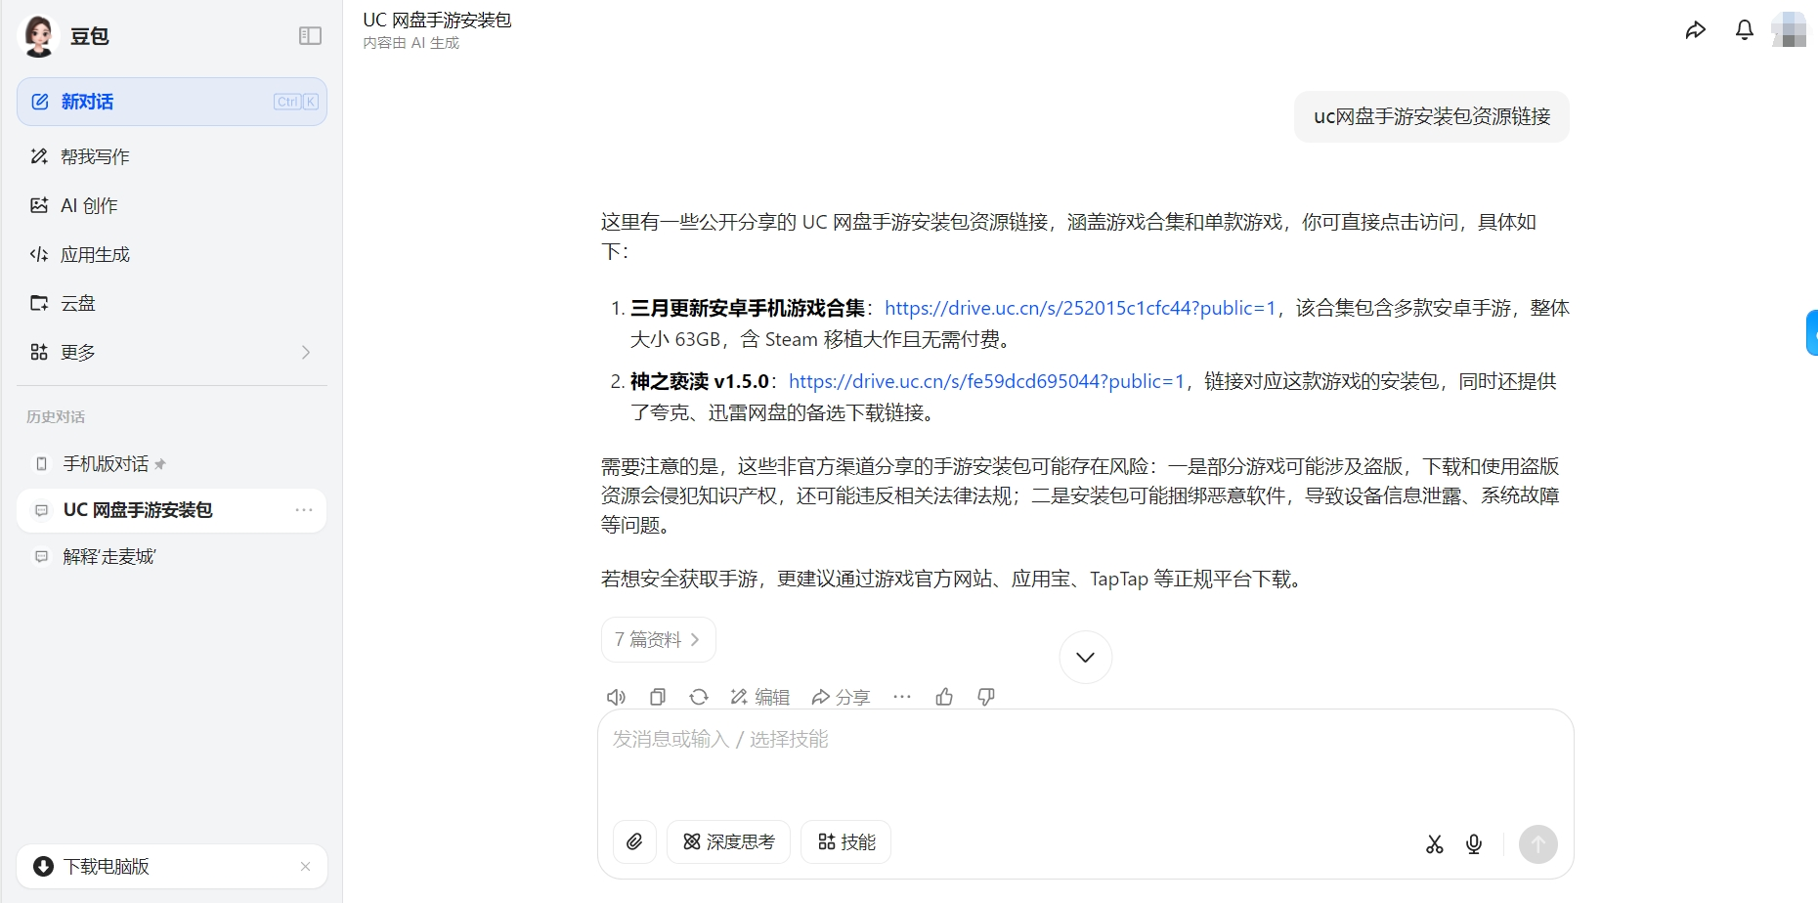The height and width of the screenshot is (903, 1818).
Task: Expand 7 篇资料 references
Action: tap(658, 639)
